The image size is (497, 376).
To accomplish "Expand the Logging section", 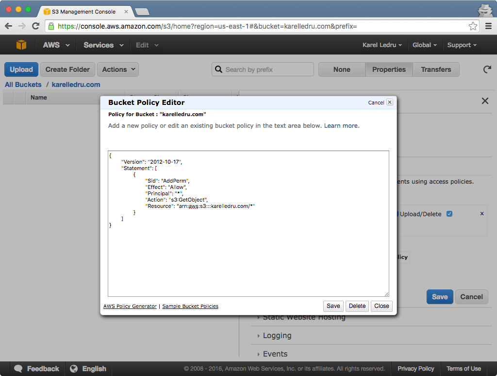I will 276,335.
